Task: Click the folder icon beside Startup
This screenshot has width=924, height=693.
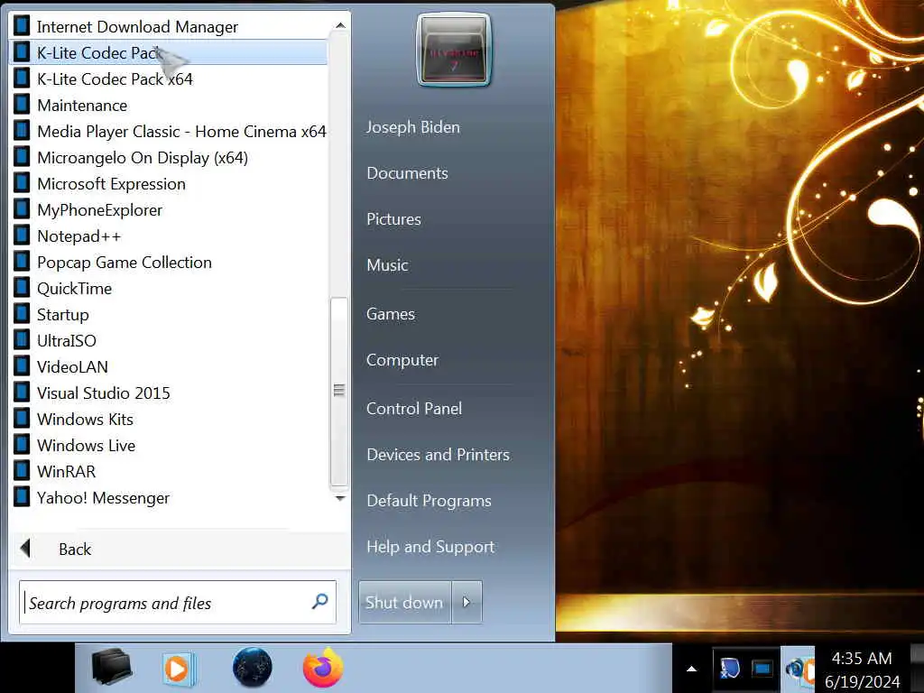Action: point(22,314)
